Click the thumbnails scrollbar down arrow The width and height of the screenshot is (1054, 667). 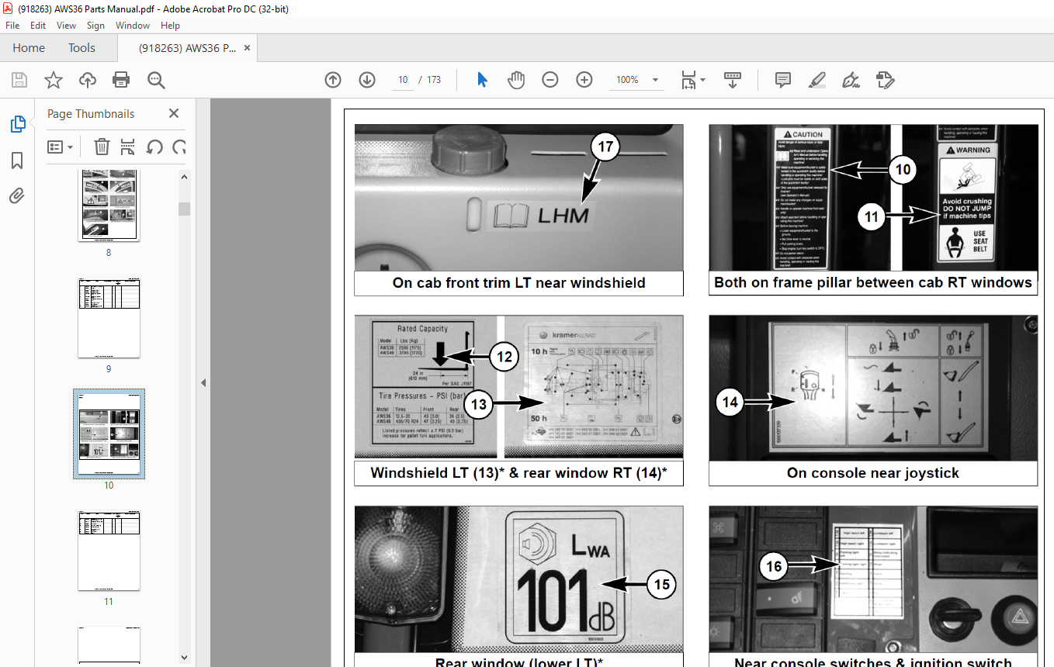(x=185, y=657)
